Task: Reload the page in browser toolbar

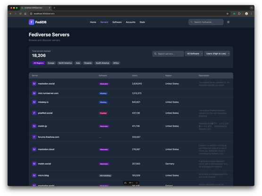Action: pyautogui.click(x=20, y=14)
